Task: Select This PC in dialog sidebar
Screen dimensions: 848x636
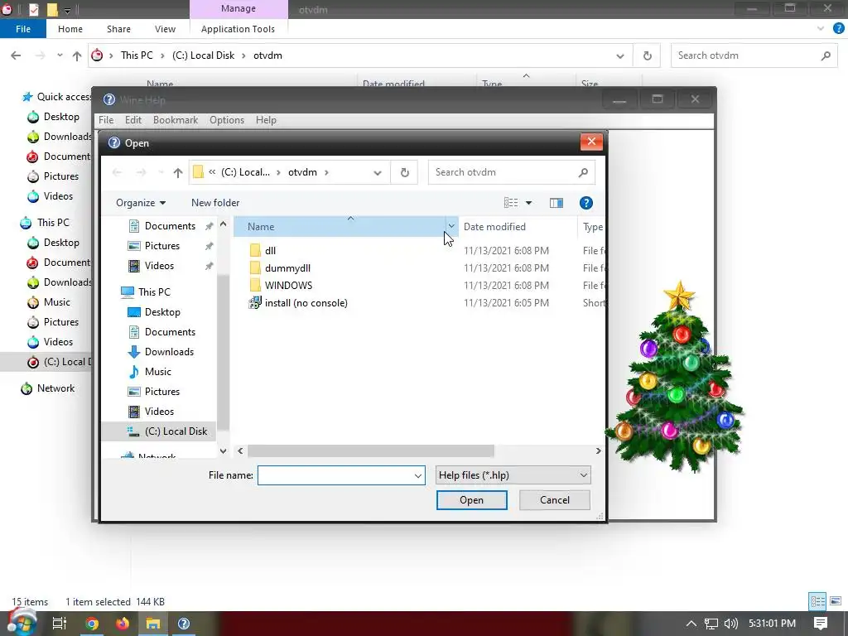Action: pyautogui.click(x=153, y=292)
